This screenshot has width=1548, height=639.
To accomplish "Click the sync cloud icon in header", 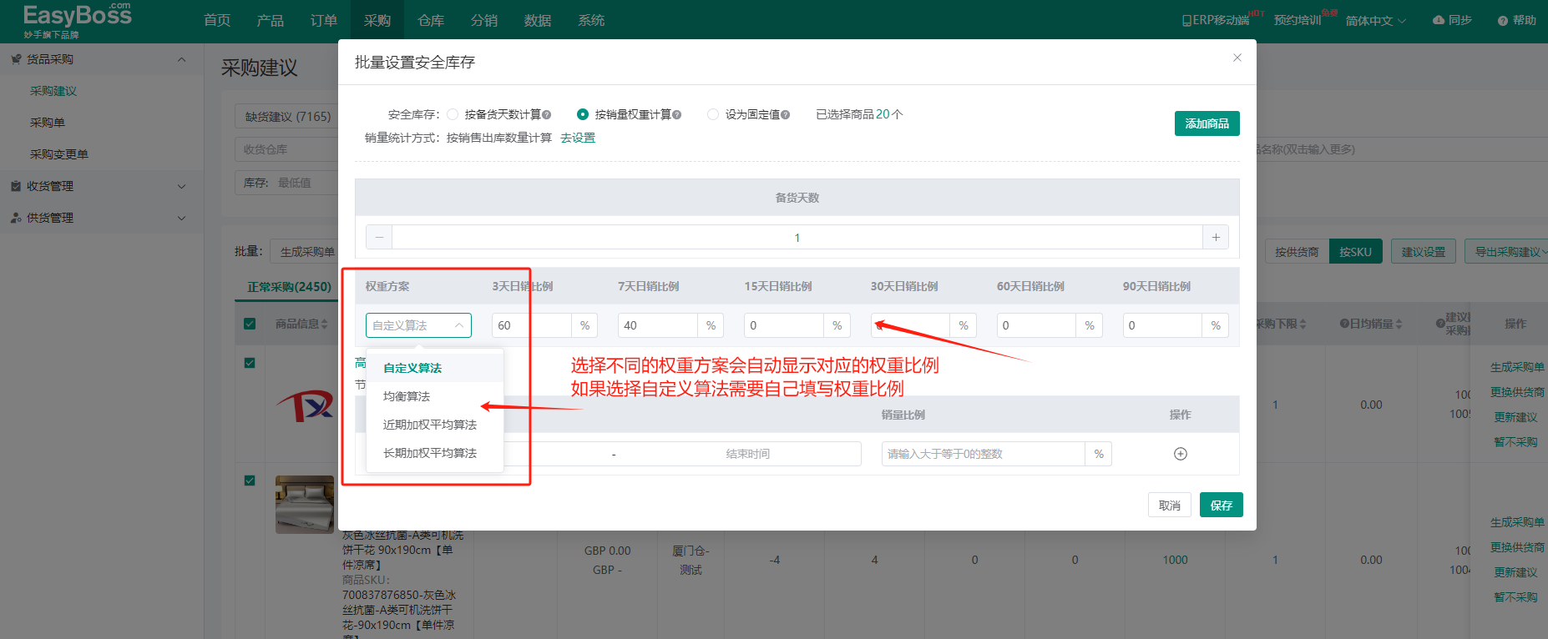I will [x=1439, y=20].
